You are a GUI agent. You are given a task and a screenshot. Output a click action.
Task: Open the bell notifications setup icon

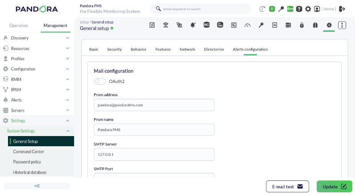point(193,25)
